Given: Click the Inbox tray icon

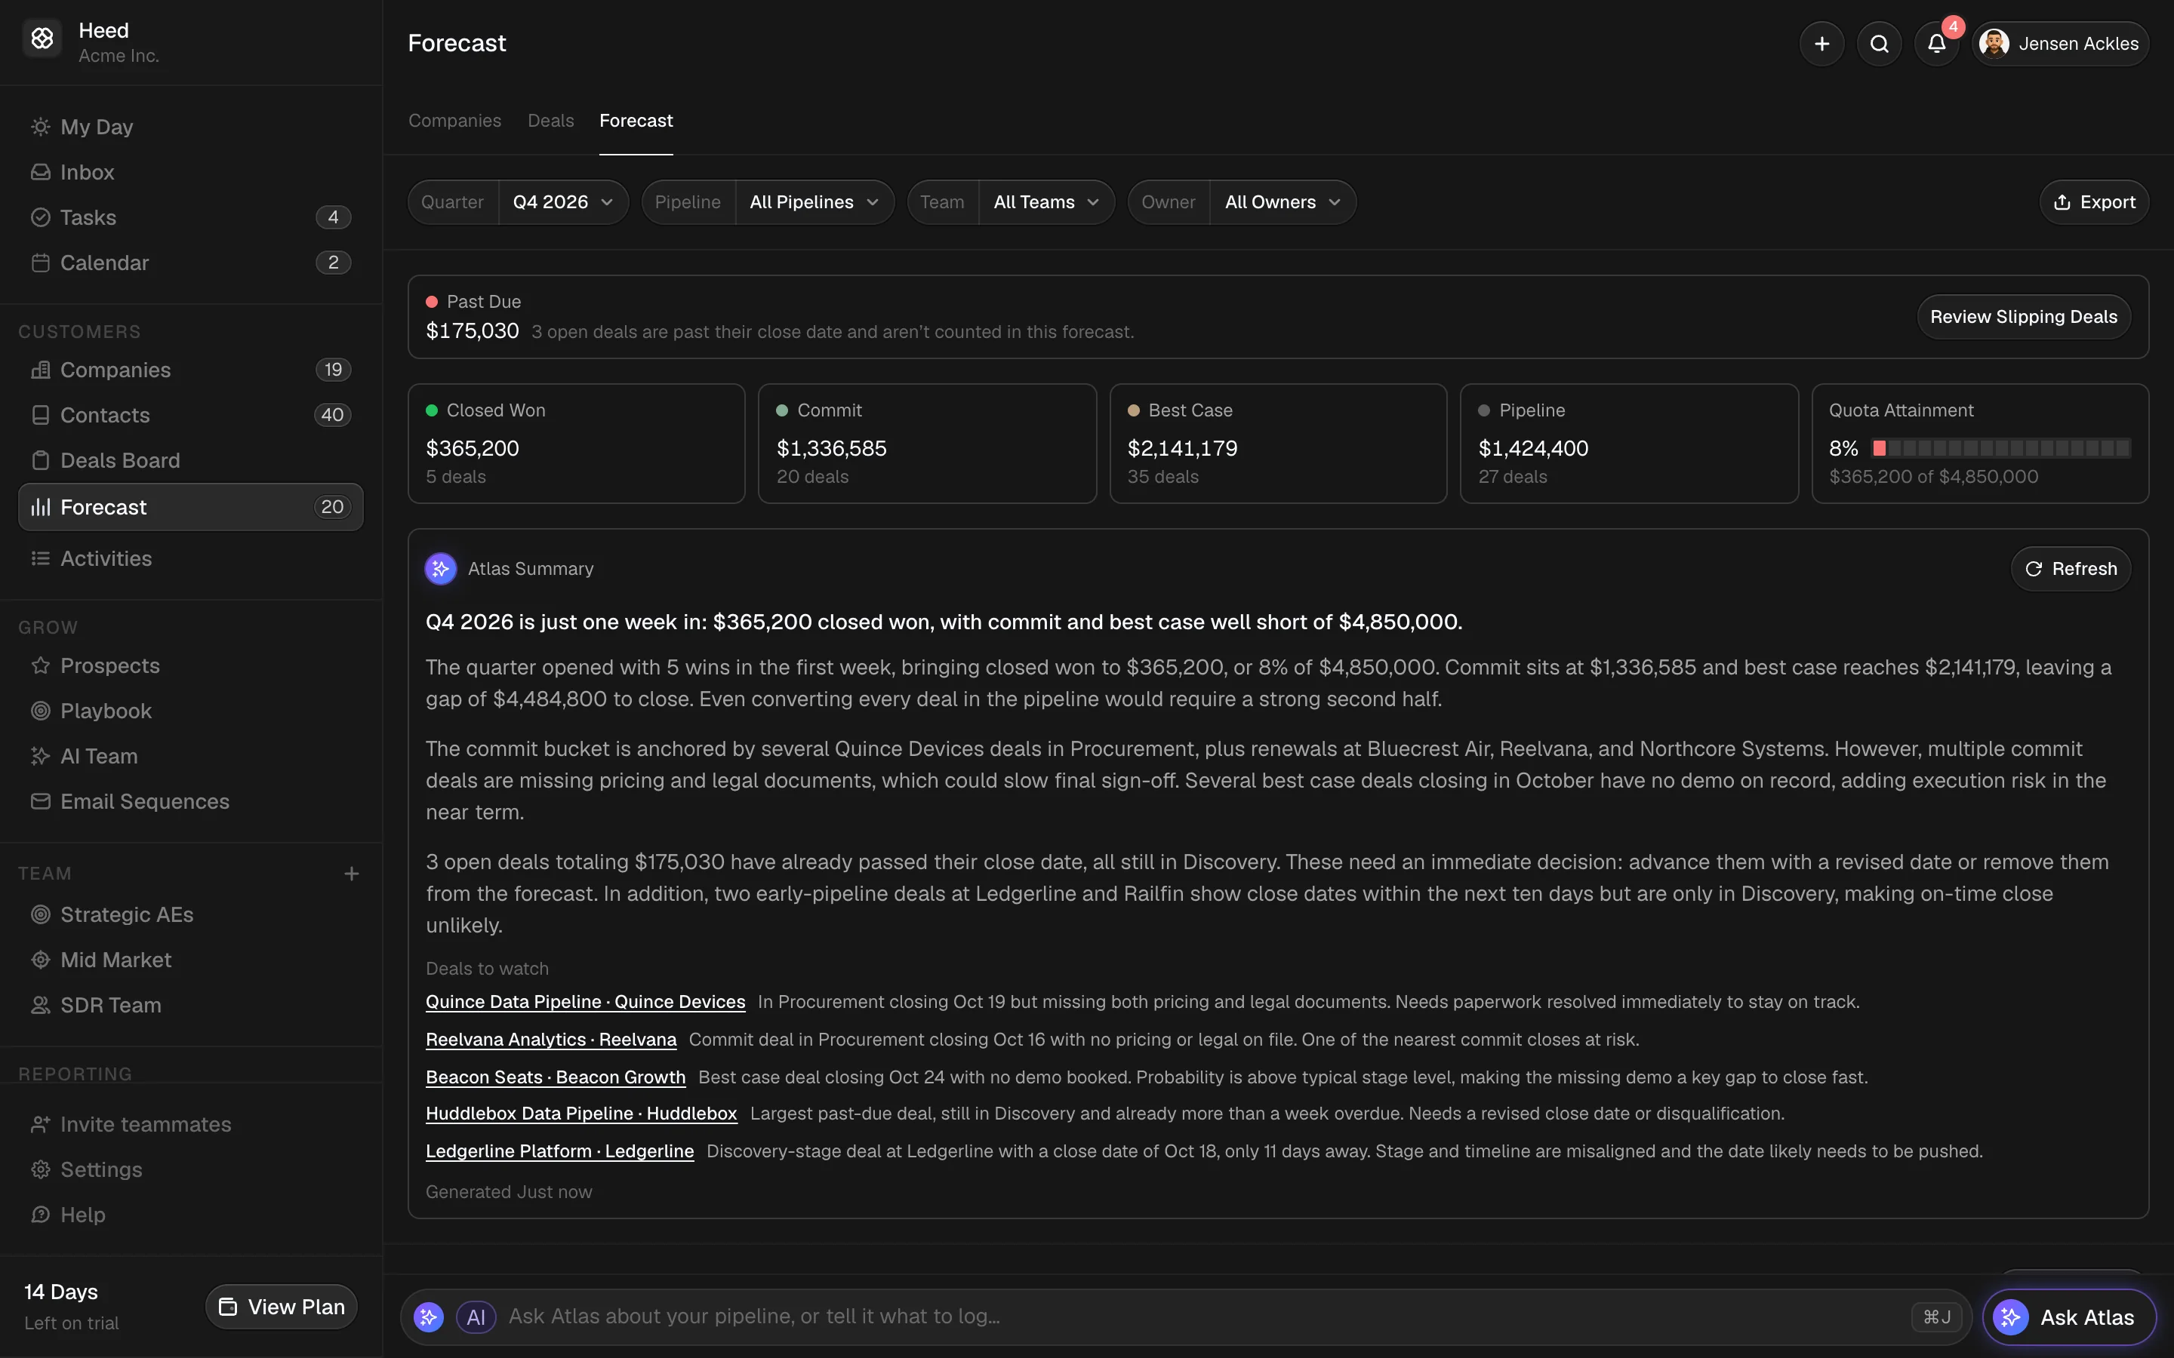Looking at the screenshot, I should tap(41, 171).
